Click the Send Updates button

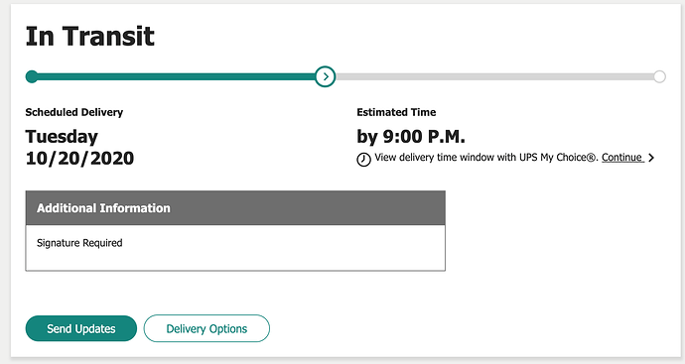click(x=81, y=328)
